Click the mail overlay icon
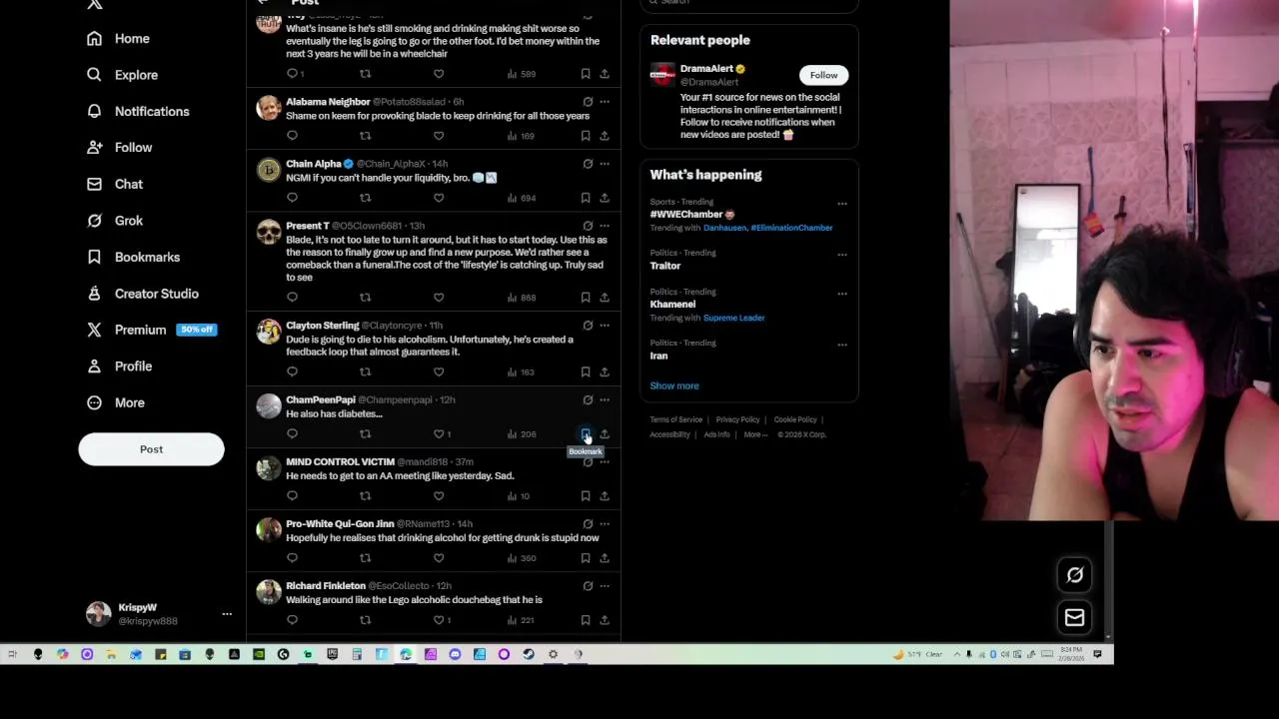The height and width of the screenshot is (719, 1279). point(1075,618)
